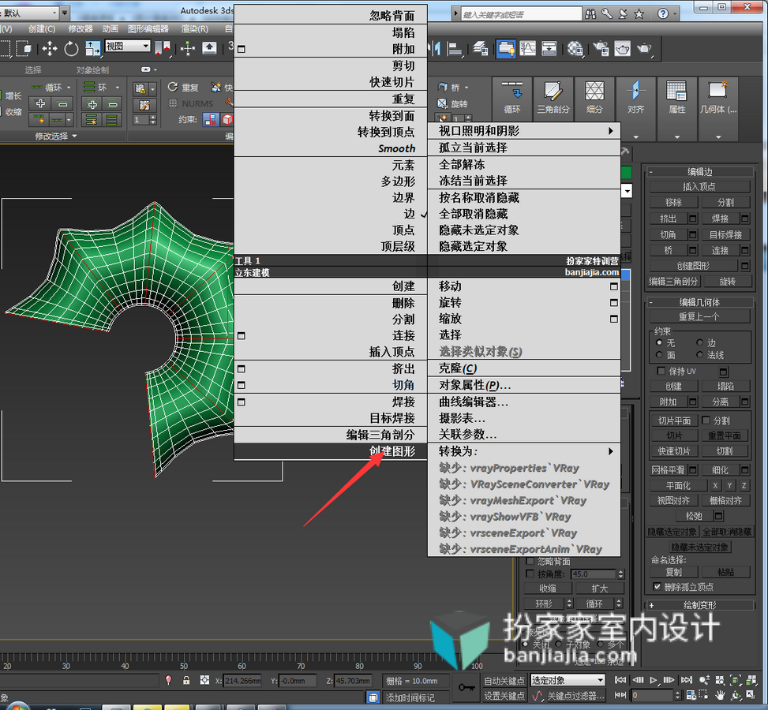This screenshot has height=710, width=768.
Task: Select 克隆(C) in the quad menu
Action: click(524, 368)
